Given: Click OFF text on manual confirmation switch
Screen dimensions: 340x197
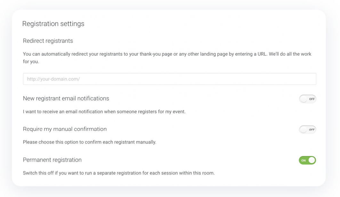Looking at the screenshot, I should (x=312, y=130).
